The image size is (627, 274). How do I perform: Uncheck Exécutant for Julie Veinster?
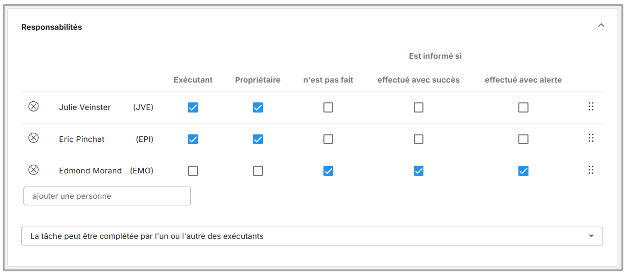(x=193, y=108)
